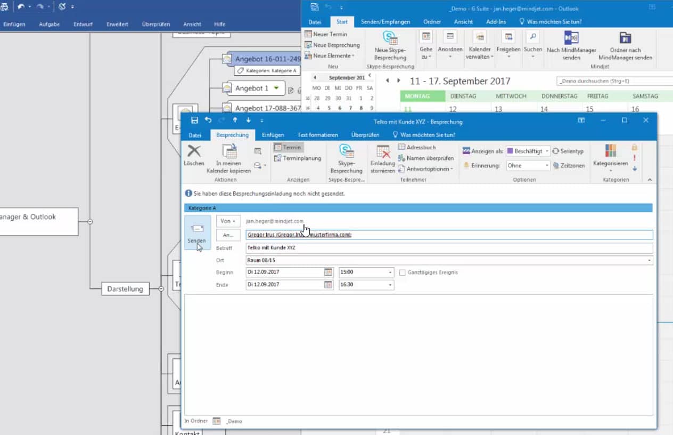Viewport: 673px width, 435px height.
Task: Open Datei tab in meeting window
Action: click(x=195, y=135)
